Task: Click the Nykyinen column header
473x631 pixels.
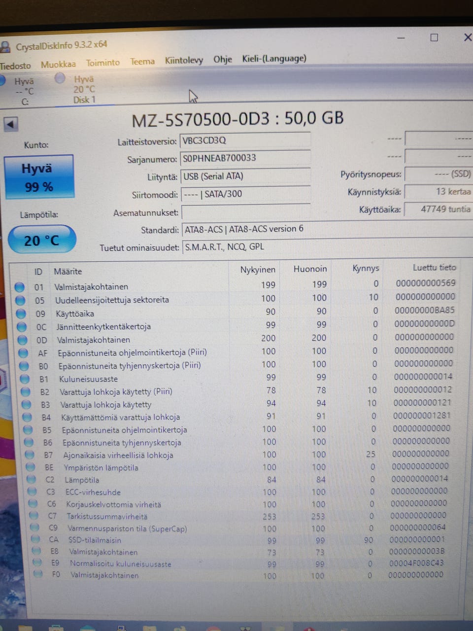Action: click(258, 270)
